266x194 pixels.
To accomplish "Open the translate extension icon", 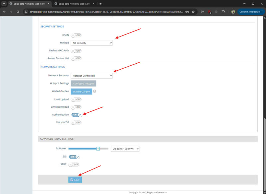I will [202, 12].
